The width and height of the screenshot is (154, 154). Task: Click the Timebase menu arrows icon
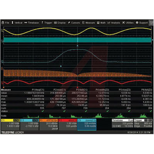[26, 23]
